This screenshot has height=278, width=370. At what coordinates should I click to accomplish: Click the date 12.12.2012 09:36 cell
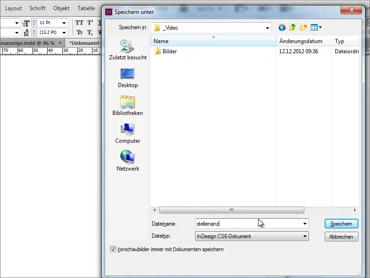[298, 51]
